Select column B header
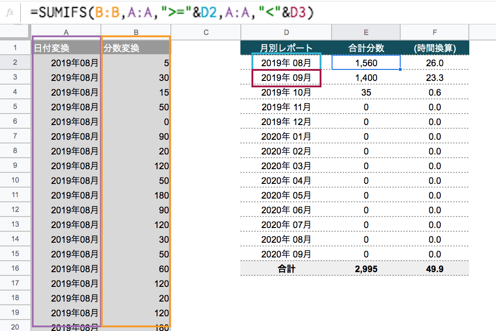 tap(136, 32)
